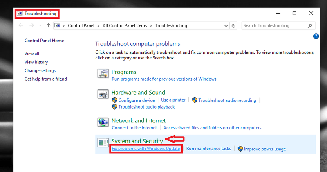Click Access shared files and folders link
The height and width of the screenshot is (172, 327).
pyautogui.click(x=212, y=128)
